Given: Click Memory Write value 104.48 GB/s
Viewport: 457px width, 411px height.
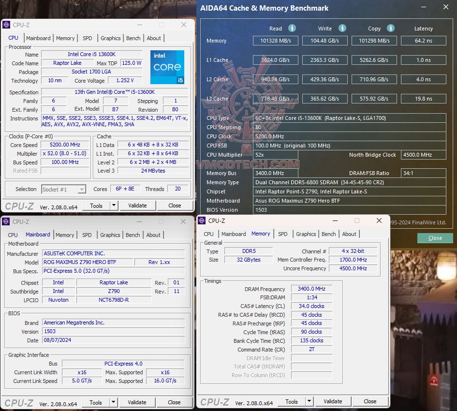Looking at the screenshot, I should coord(324,41).
